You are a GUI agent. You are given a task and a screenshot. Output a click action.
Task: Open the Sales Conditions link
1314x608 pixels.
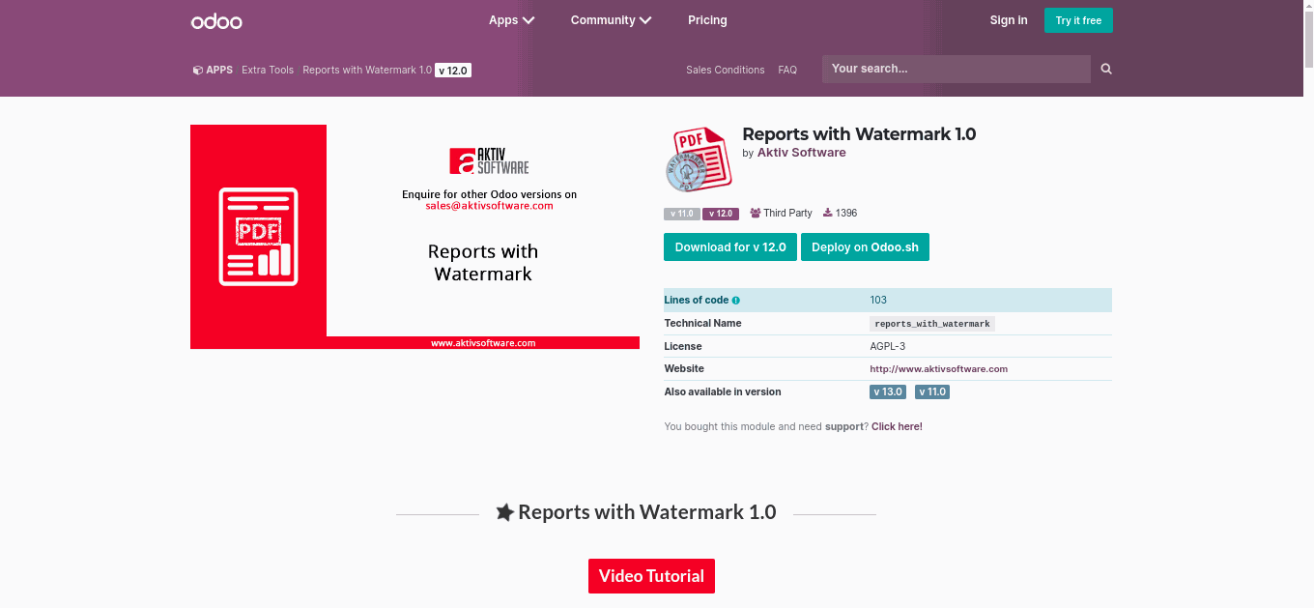(725, 71)
